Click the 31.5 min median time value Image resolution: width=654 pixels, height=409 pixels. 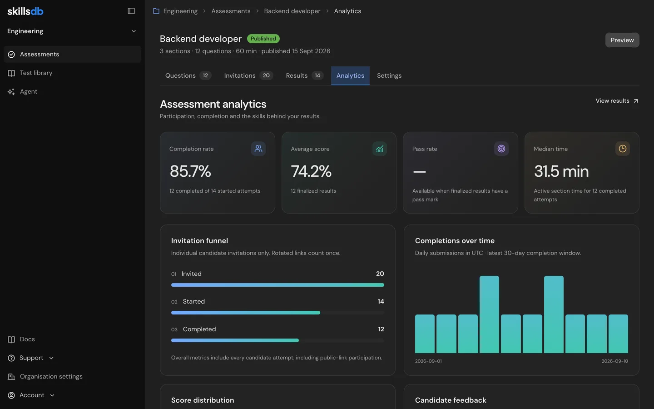pos(561,171)
